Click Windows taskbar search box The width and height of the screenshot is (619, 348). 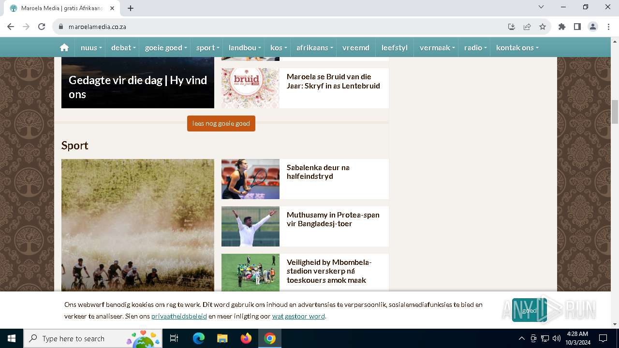[93, 338]
